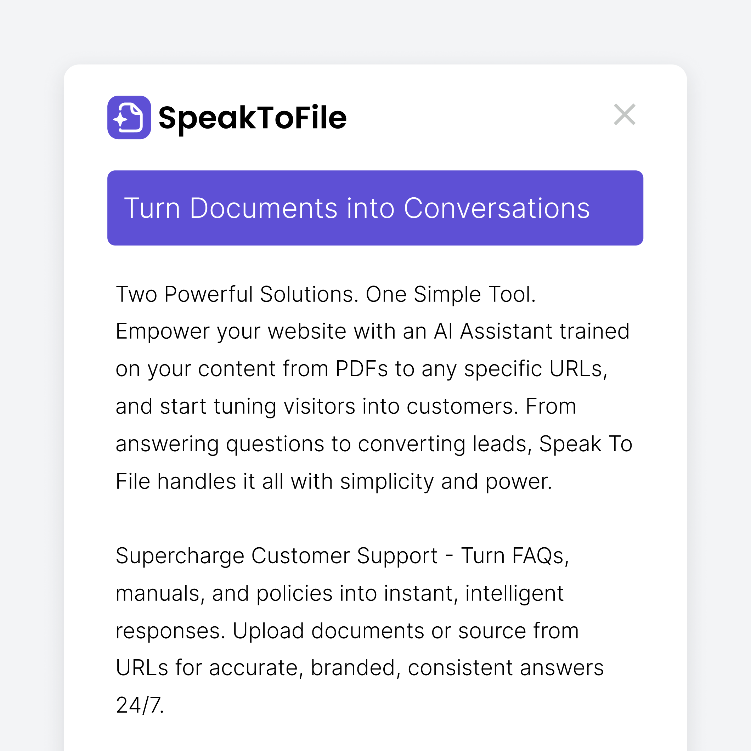Click the Upload documents or source from line
The height and width of the screenshot is (751, 751).
(405, 631)
